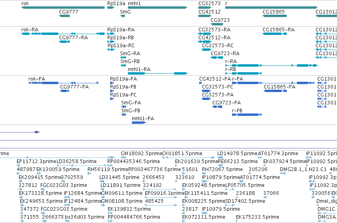Viewport: 337px width, 223px height.
Task: Click the 485425 EST label
Action: [x=154, y=201]
